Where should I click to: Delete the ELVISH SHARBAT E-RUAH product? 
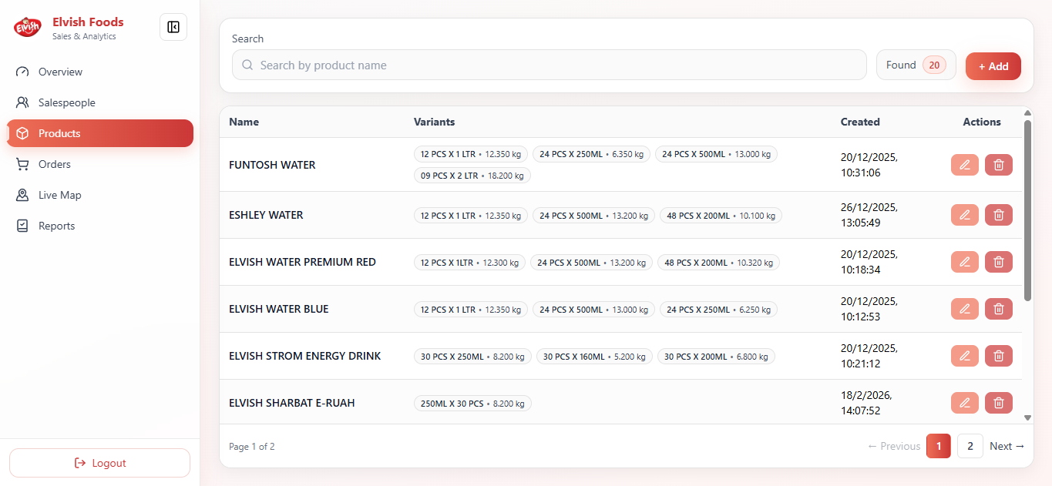(x=999, y=403)
